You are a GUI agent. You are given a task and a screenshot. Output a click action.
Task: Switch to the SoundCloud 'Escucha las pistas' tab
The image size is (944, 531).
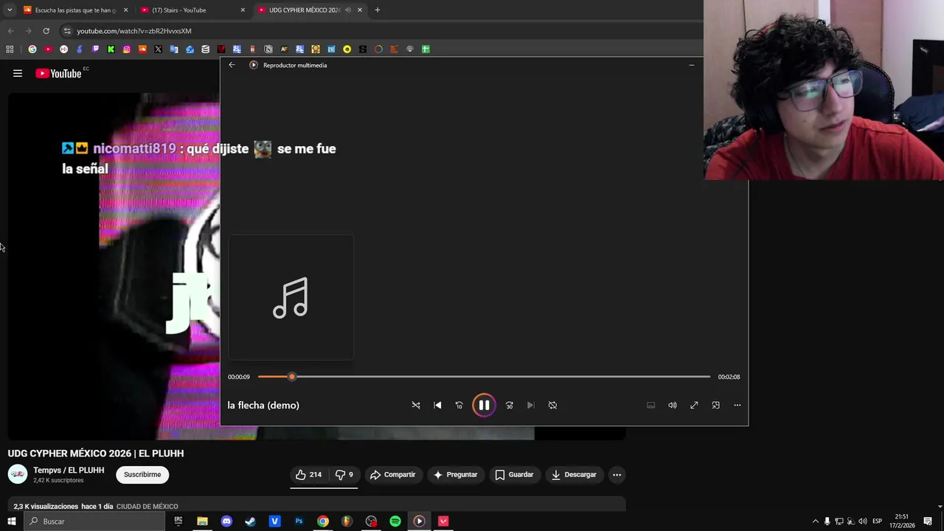75,10
